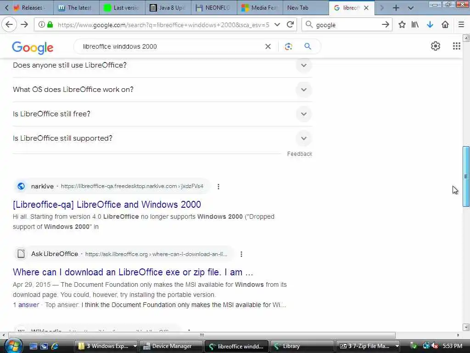470x353 pixels.
Task: Open the Google apps grid
Action: pos(457,46)
